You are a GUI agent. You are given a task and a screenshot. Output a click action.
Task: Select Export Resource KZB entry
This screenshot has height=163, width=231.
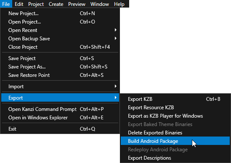pyautogui.click(x=175, y=108)
